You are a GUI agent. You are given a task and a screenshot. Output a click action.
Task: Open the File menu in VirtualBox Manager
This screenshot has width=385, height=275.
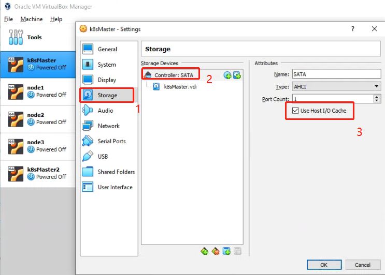tap(8, 19)
